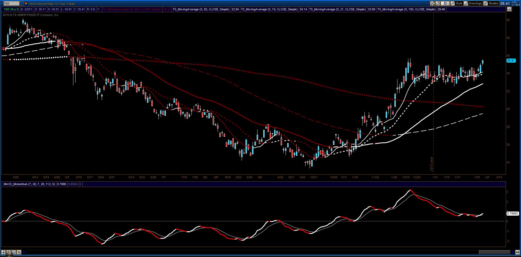Click the zoom in magnifier icon

point(9,252)
